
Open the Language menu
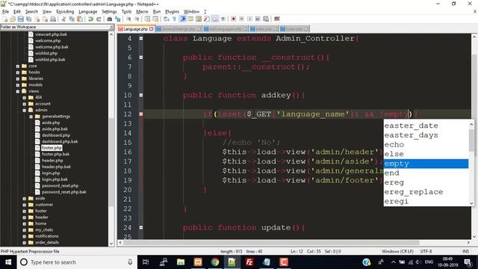pos(88,11)
